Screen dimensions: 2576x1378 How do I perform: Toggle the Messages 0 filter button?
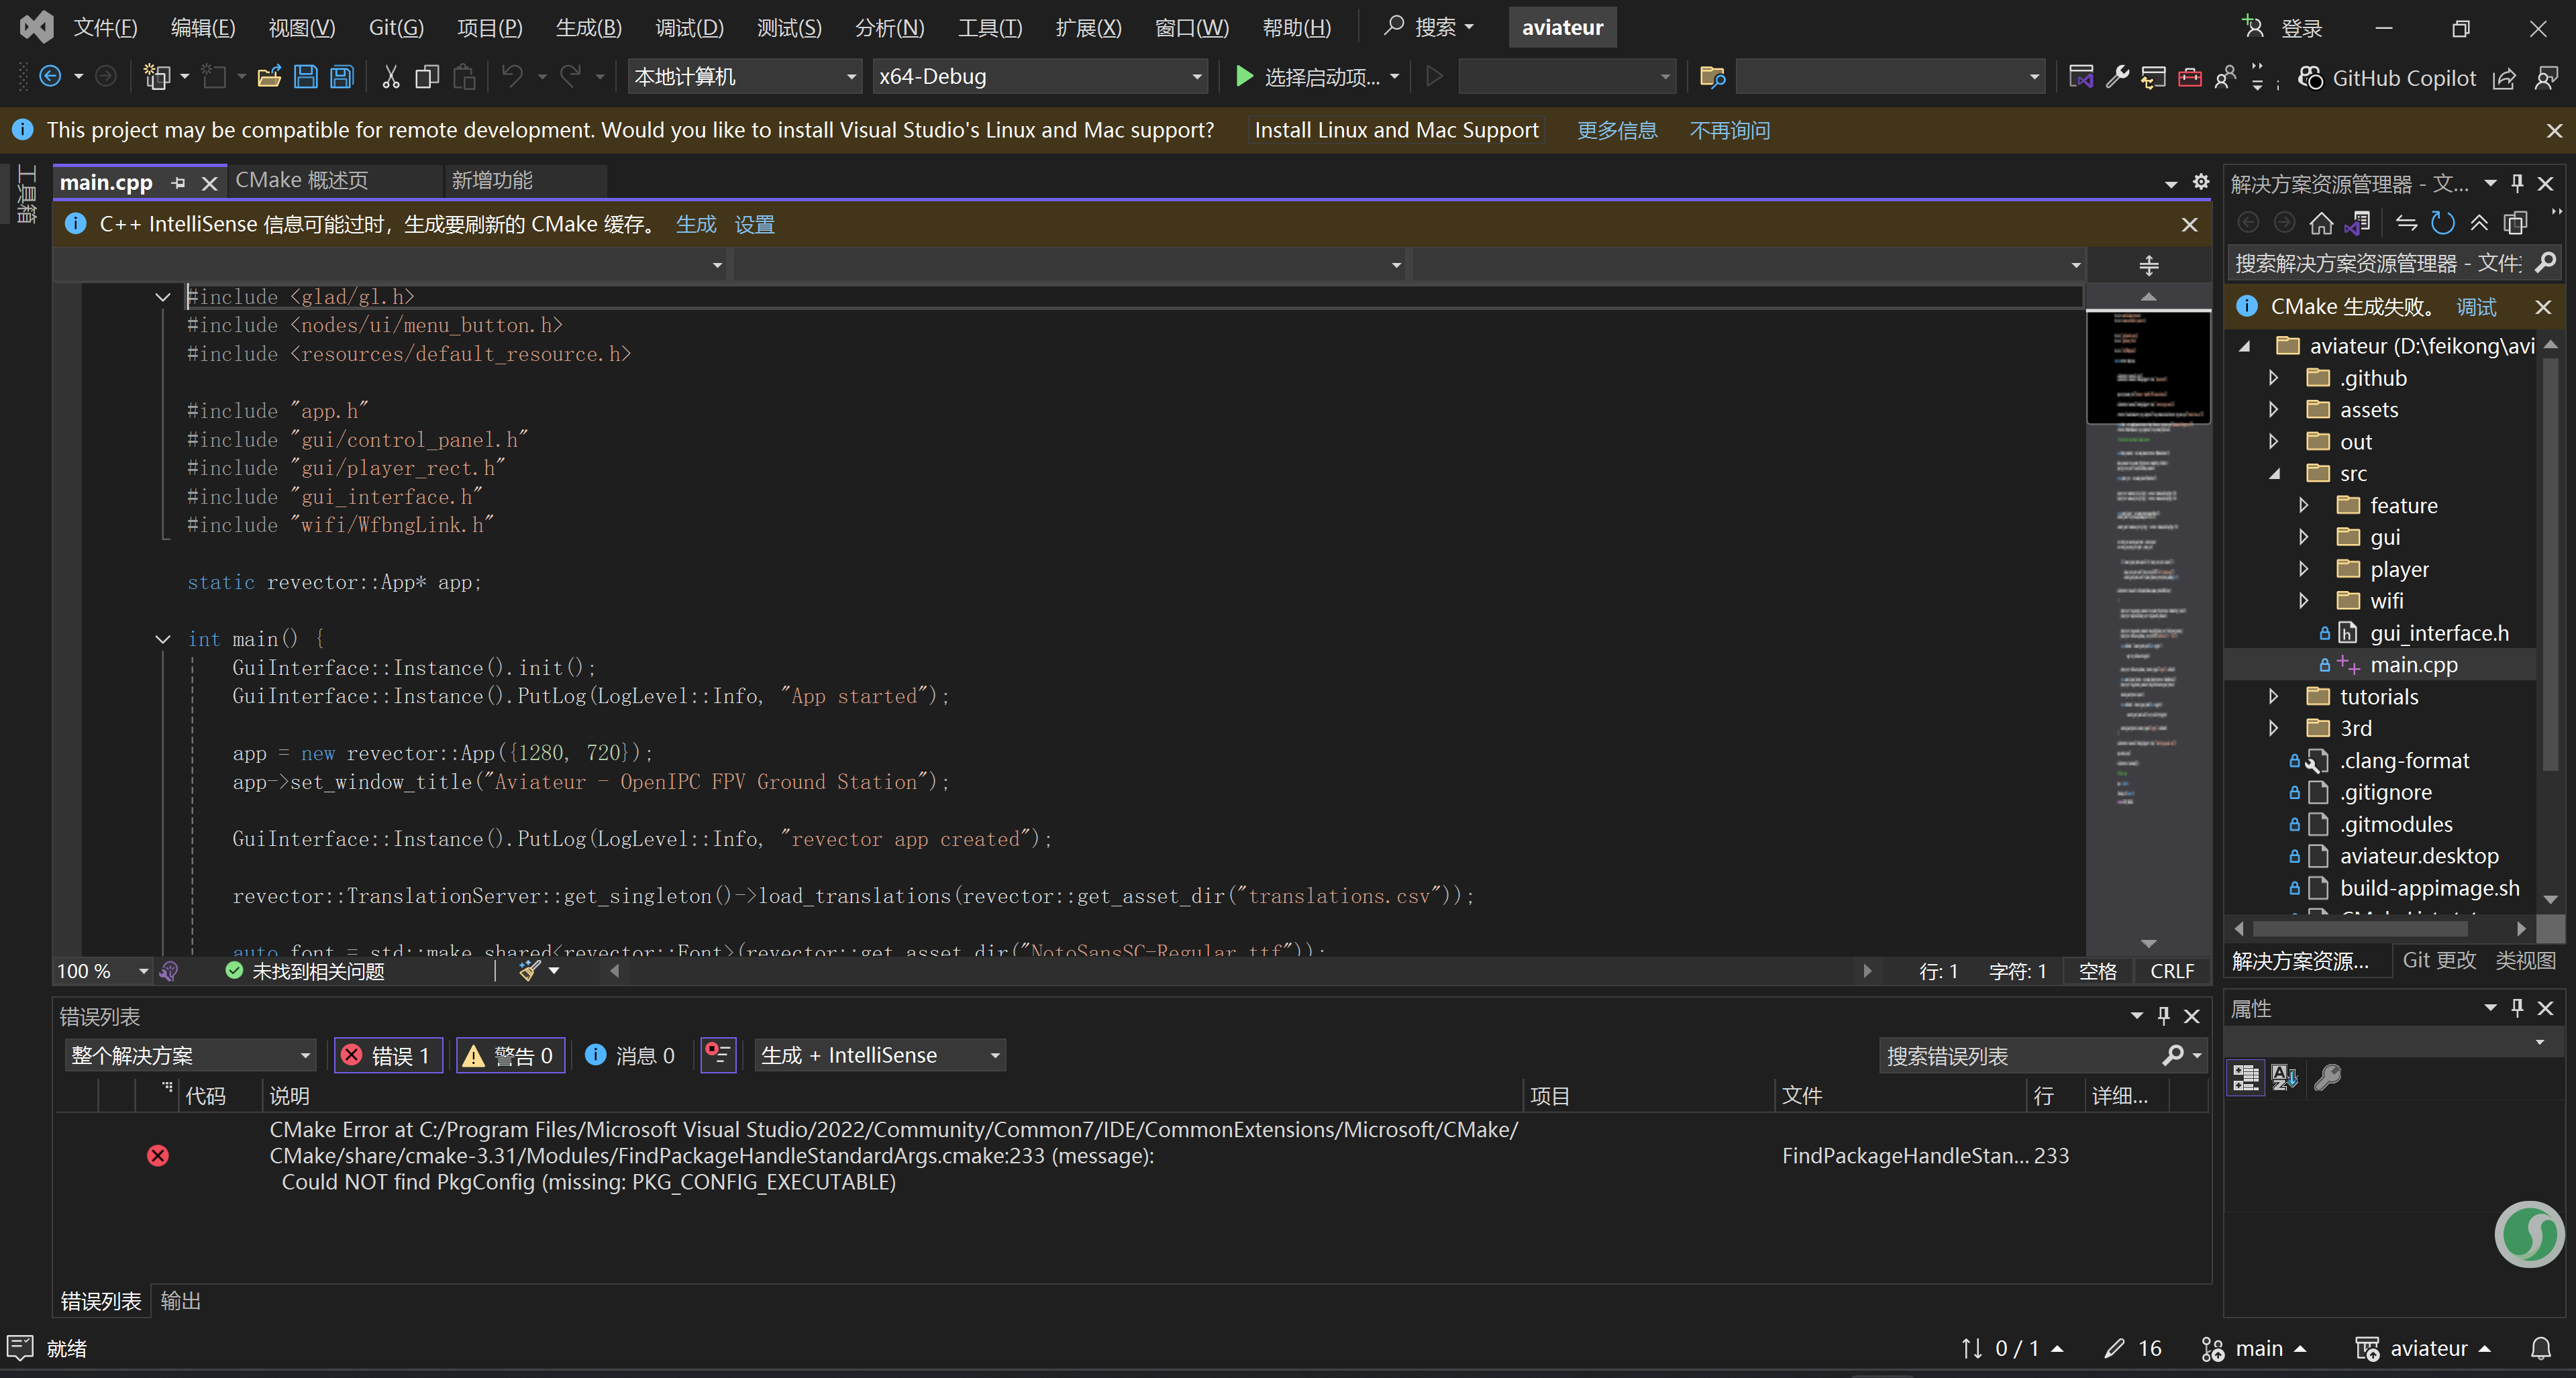point(630,1055)
